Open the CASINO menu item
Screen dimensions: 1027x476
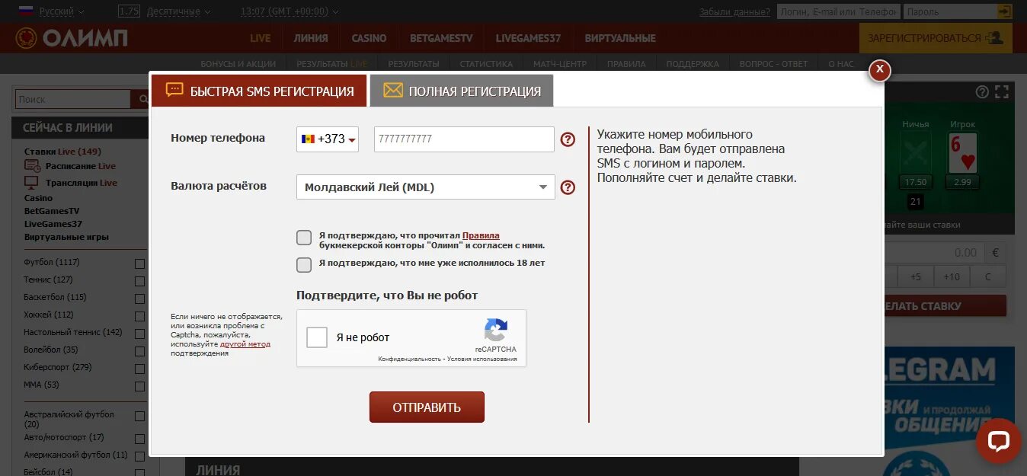click(368, 37)
